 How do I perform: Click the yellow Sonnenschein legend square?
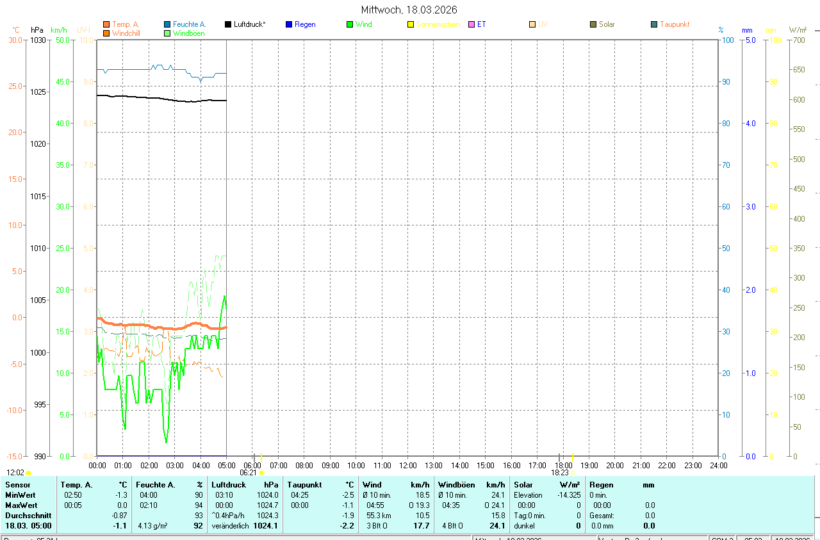click(x=411, y=24)
